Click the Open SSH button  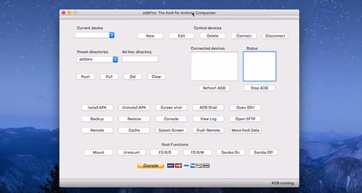click(x=246, y=108)
